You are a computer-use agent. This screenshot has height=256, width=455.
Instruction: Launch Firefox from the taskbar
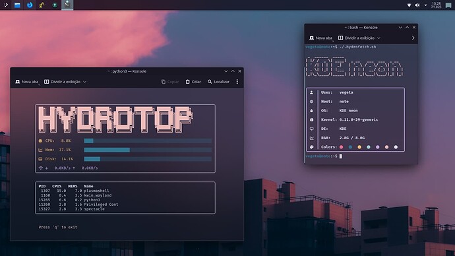[x=30, y=5]
